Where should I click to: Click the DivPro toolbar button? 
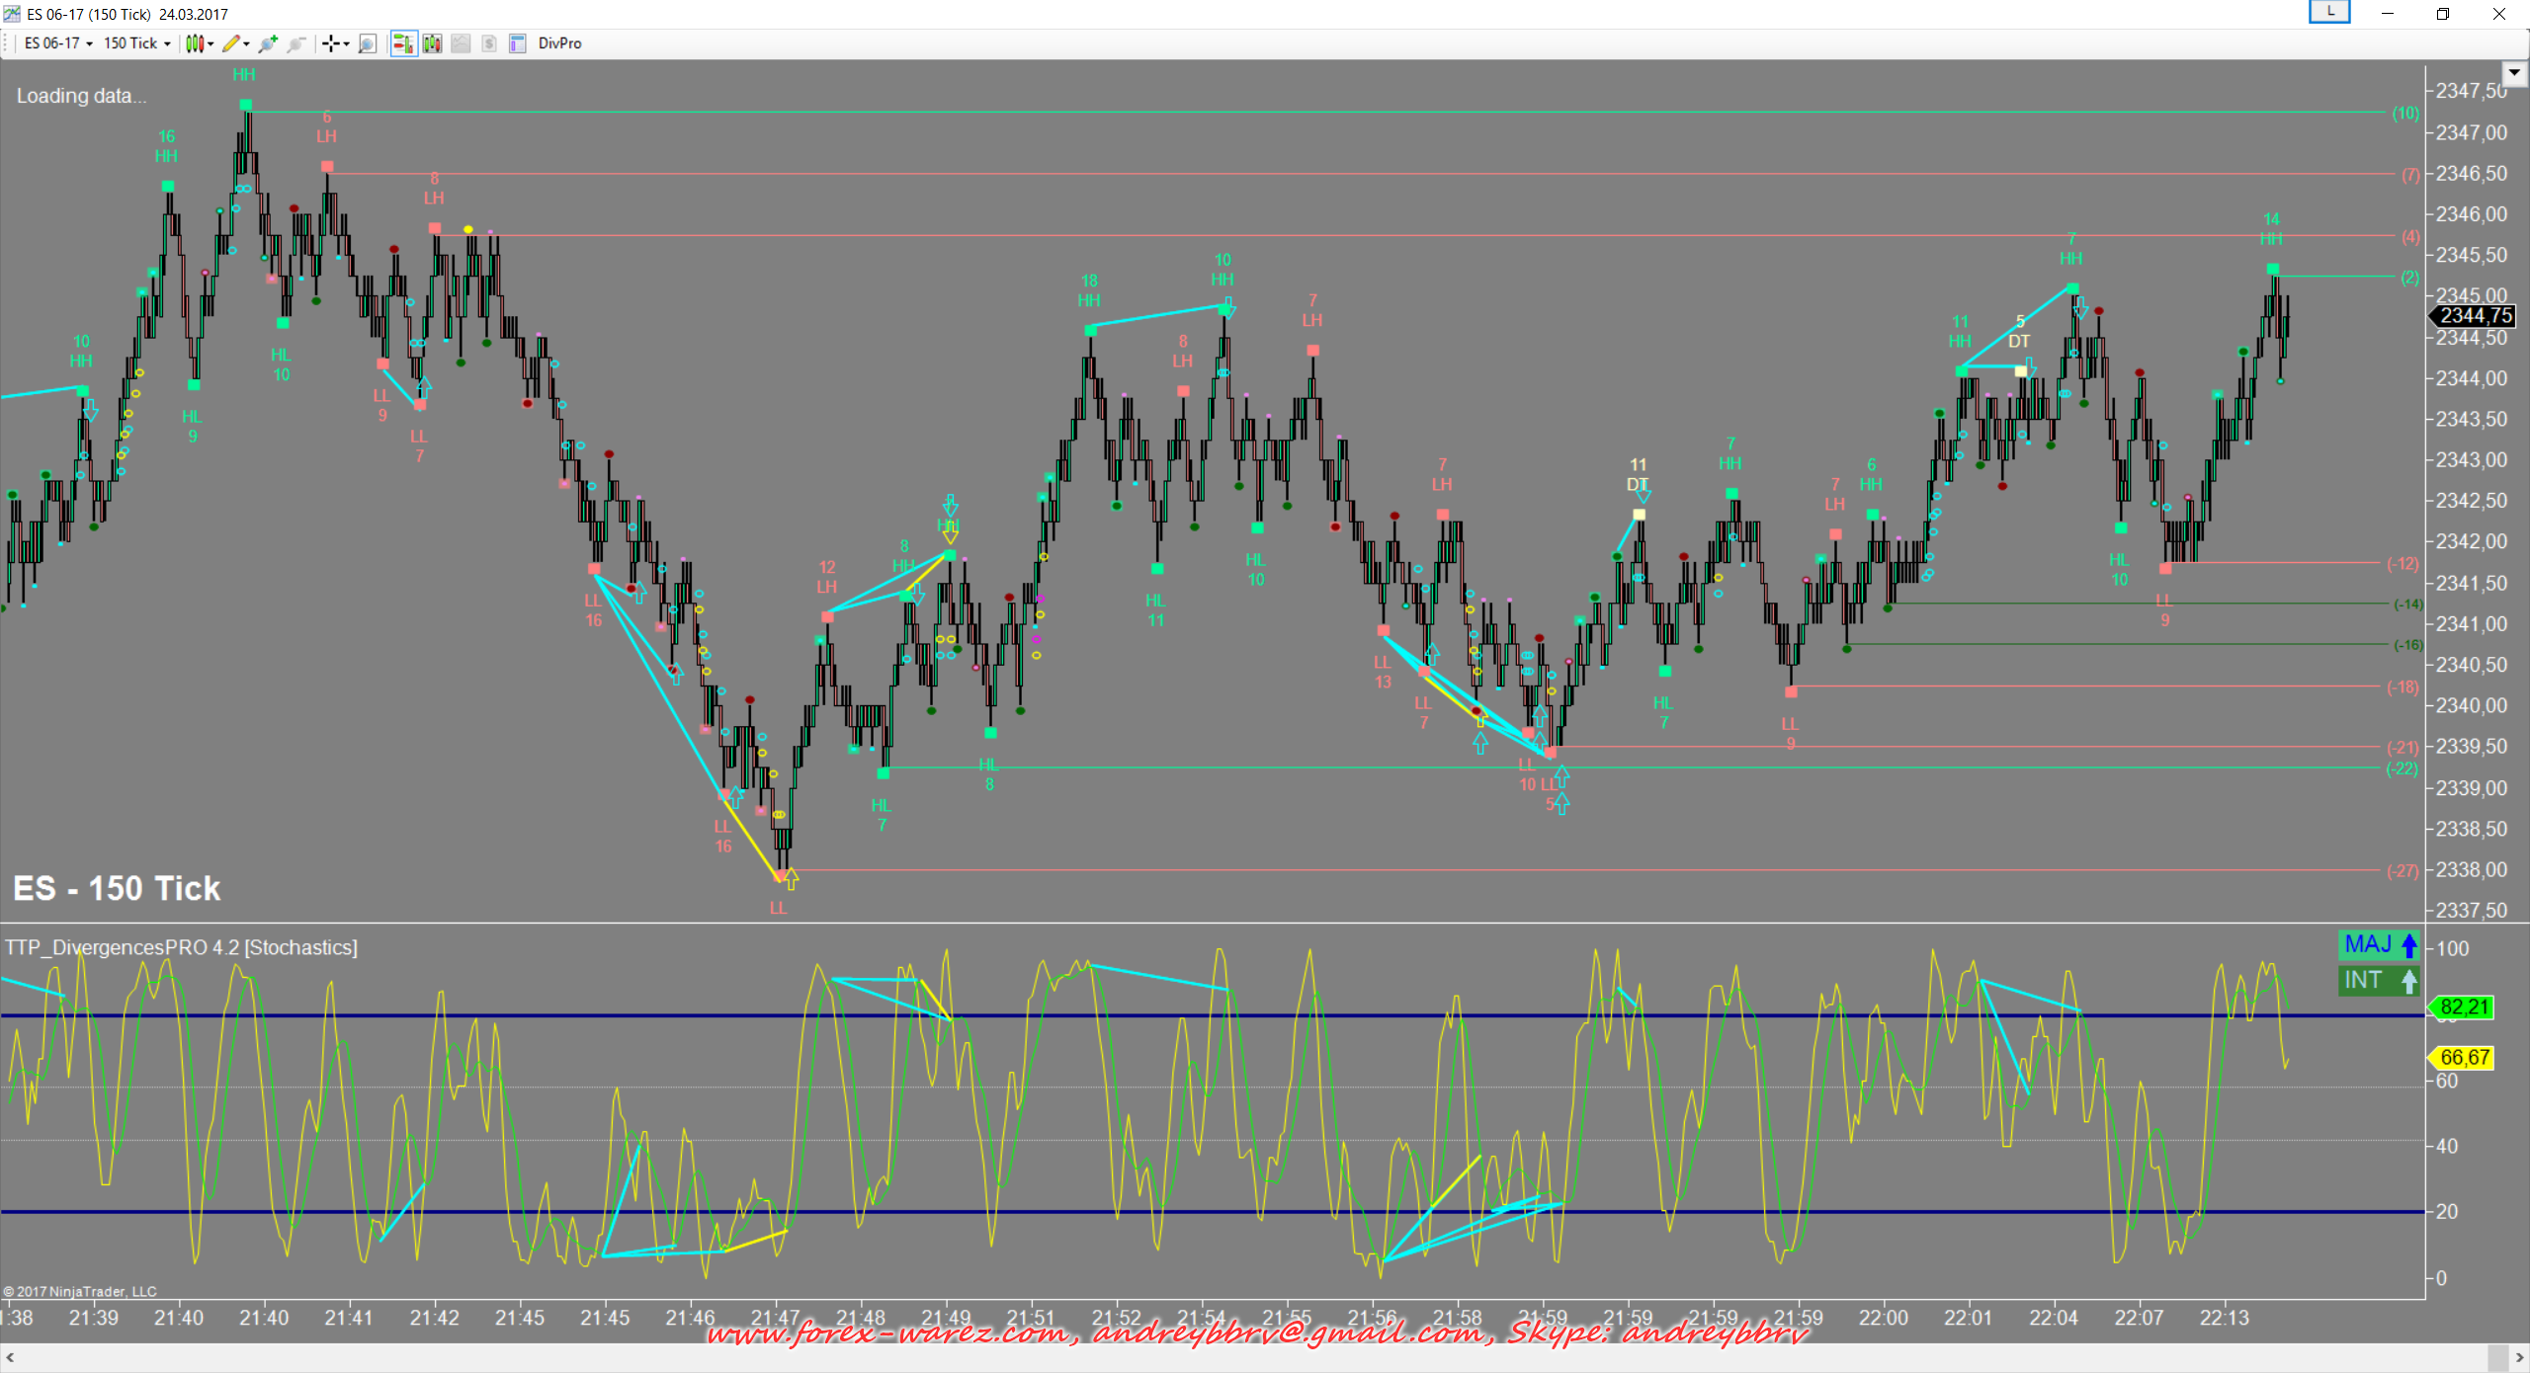coord(559,43)
